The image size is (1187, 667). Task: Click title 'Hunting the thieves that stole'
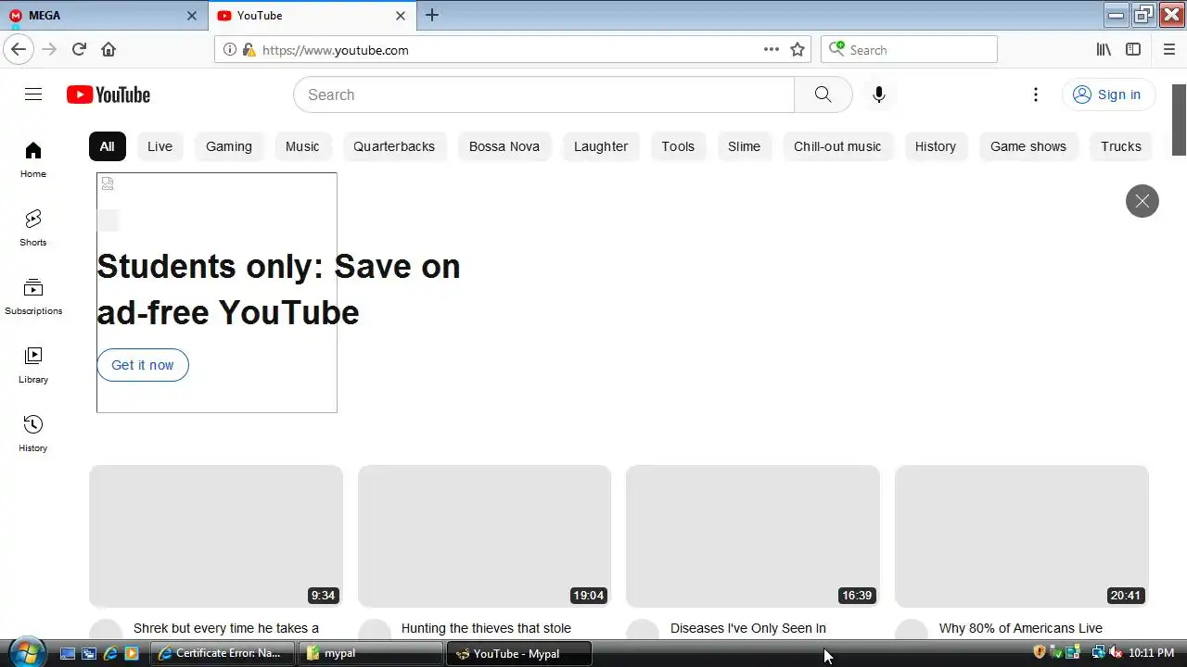pos(486,628)
